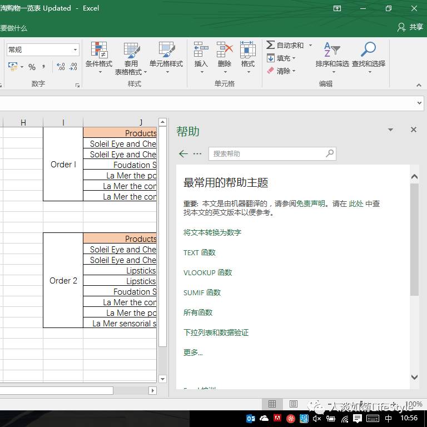Click the Share (共享) button
Image resolution: width=427 pixels, height=427 pixels.
[410, 27]
